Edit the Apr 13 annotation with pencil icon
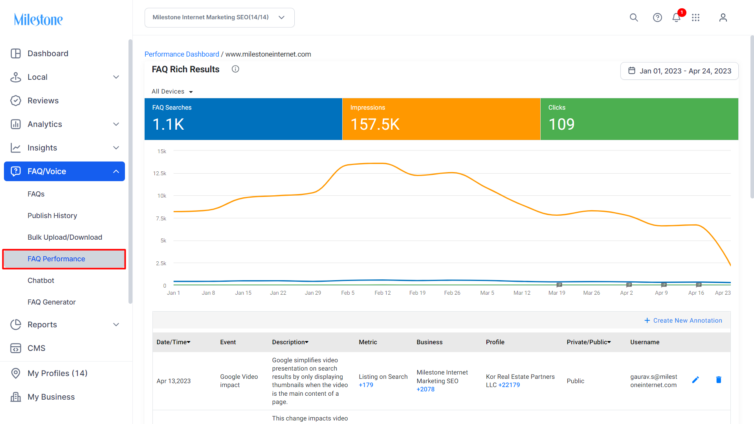The height and width of the screenshot is (424, 754). (x=695, y=380)
